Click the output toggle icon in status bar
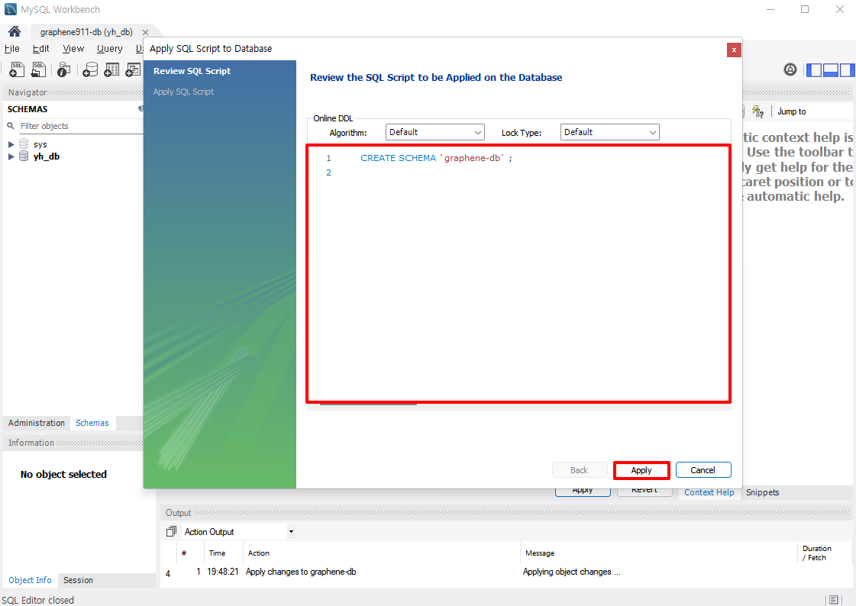This screenshot has width=856, height=606. pos(834,599)
